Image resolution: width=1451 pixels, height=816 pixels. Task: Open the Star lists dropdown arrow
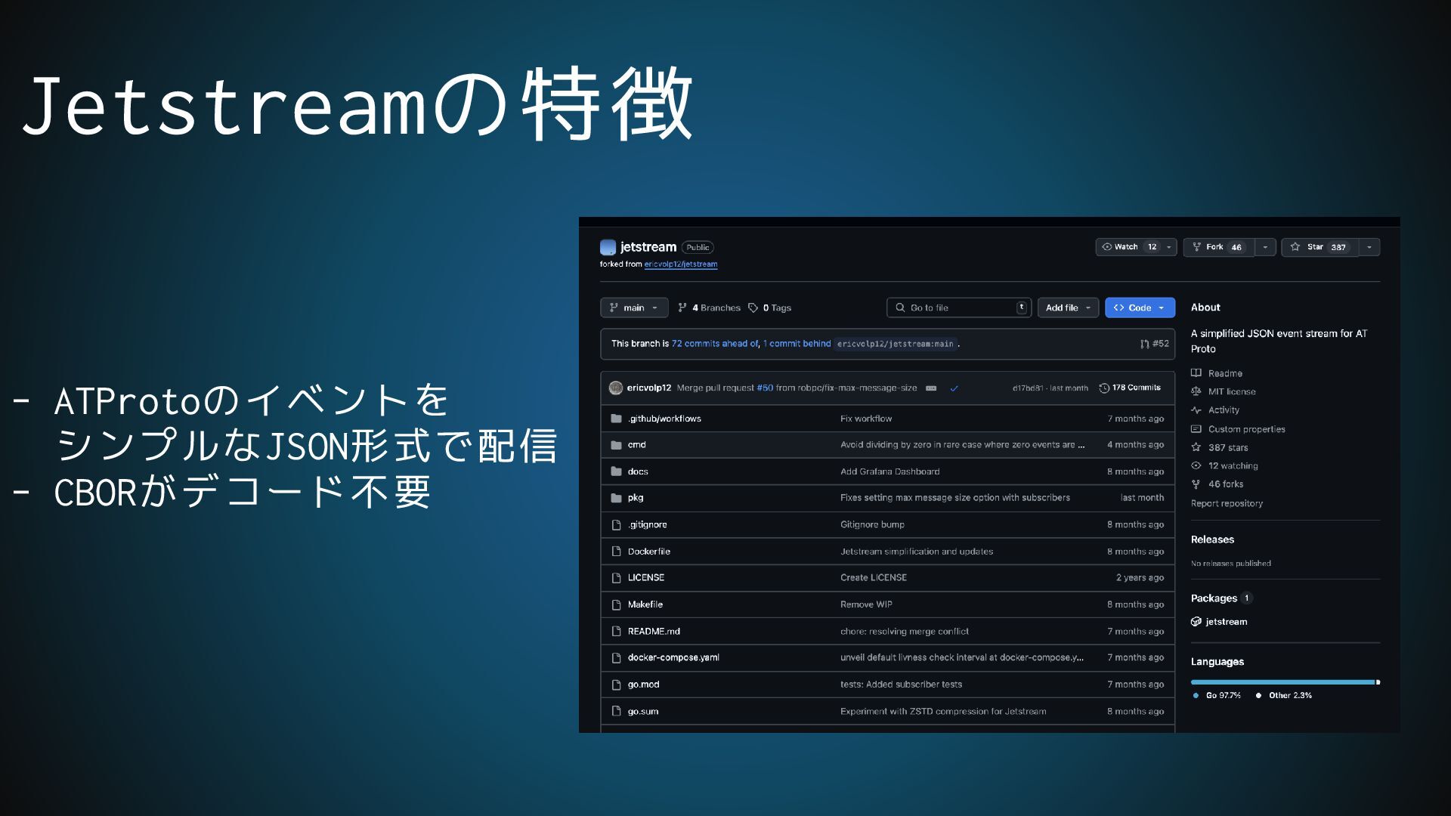click(x=1369, y=247)
